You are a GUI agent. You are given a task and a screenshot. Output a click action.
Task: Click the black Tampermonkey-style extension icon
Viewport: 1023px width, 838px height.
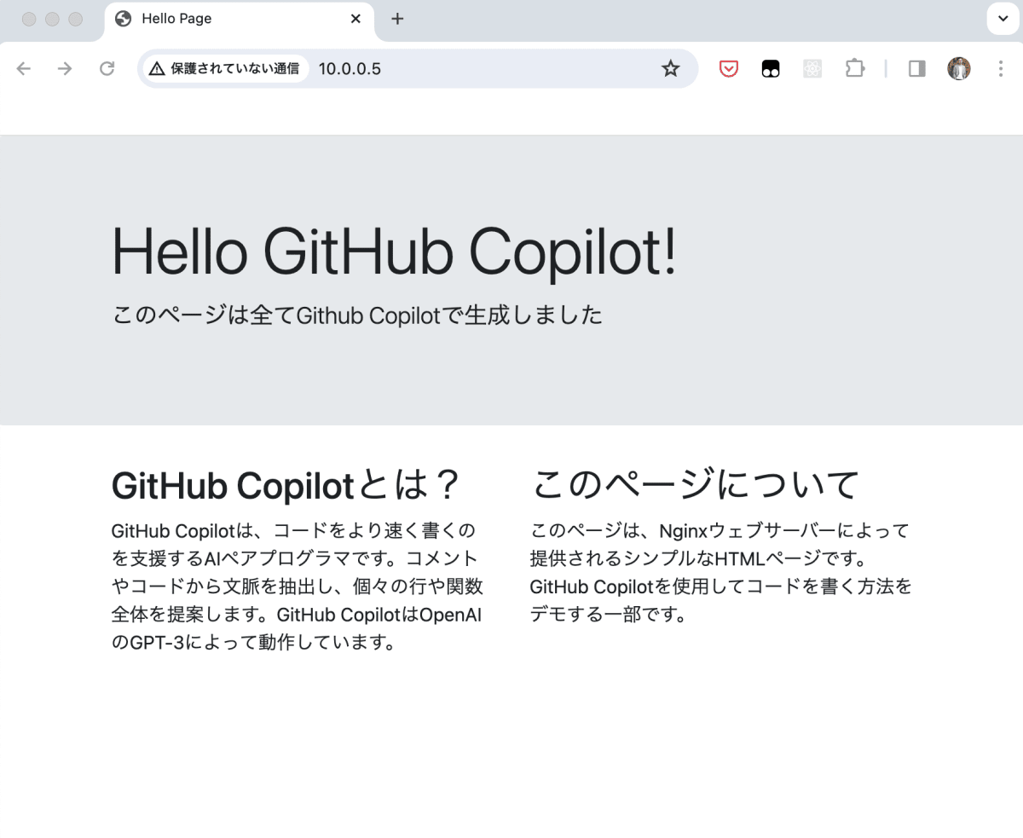(771, 69)
